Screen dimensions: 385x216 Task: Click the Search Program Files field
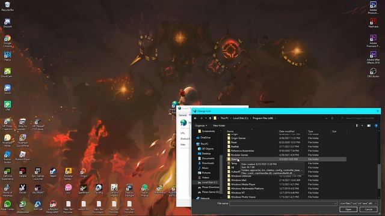click(358, 118)
